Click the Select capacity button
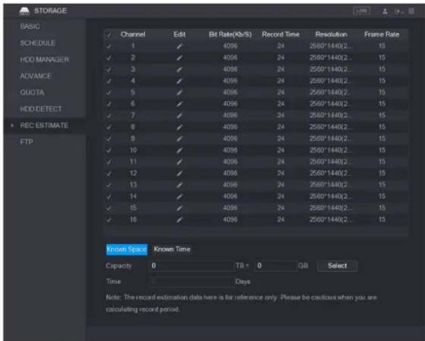This screenshot has height=341, width=425. [337, 266]
